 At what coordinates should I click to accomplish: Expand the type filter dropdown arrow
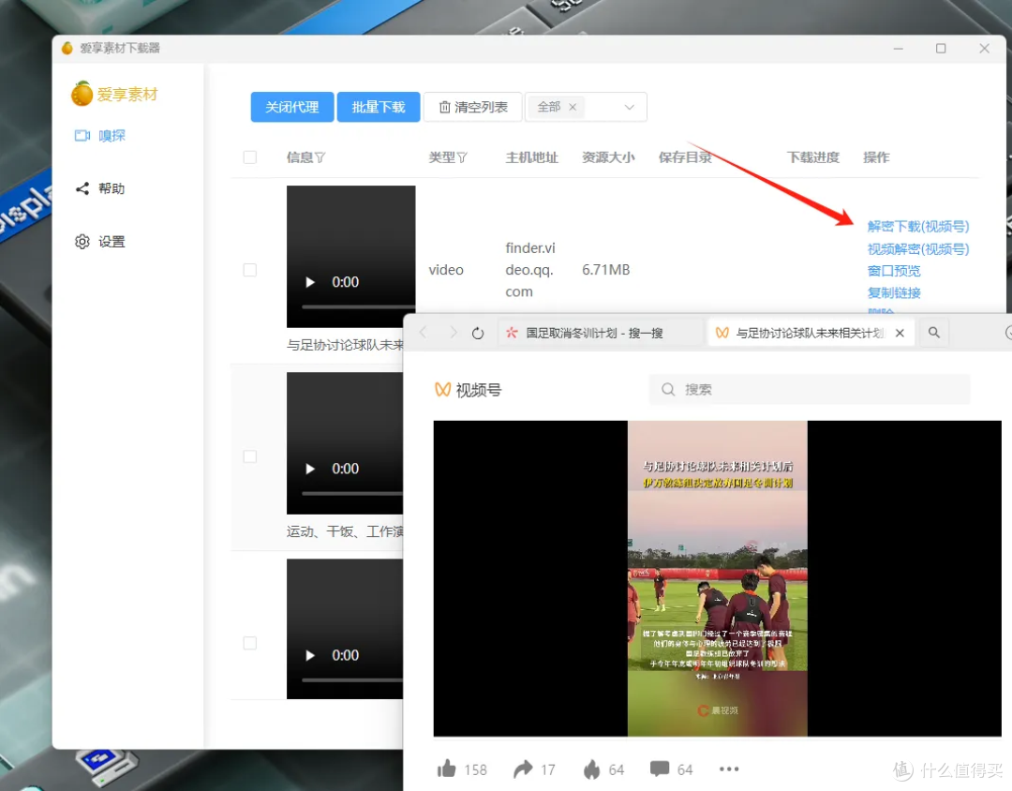(630, 107)
